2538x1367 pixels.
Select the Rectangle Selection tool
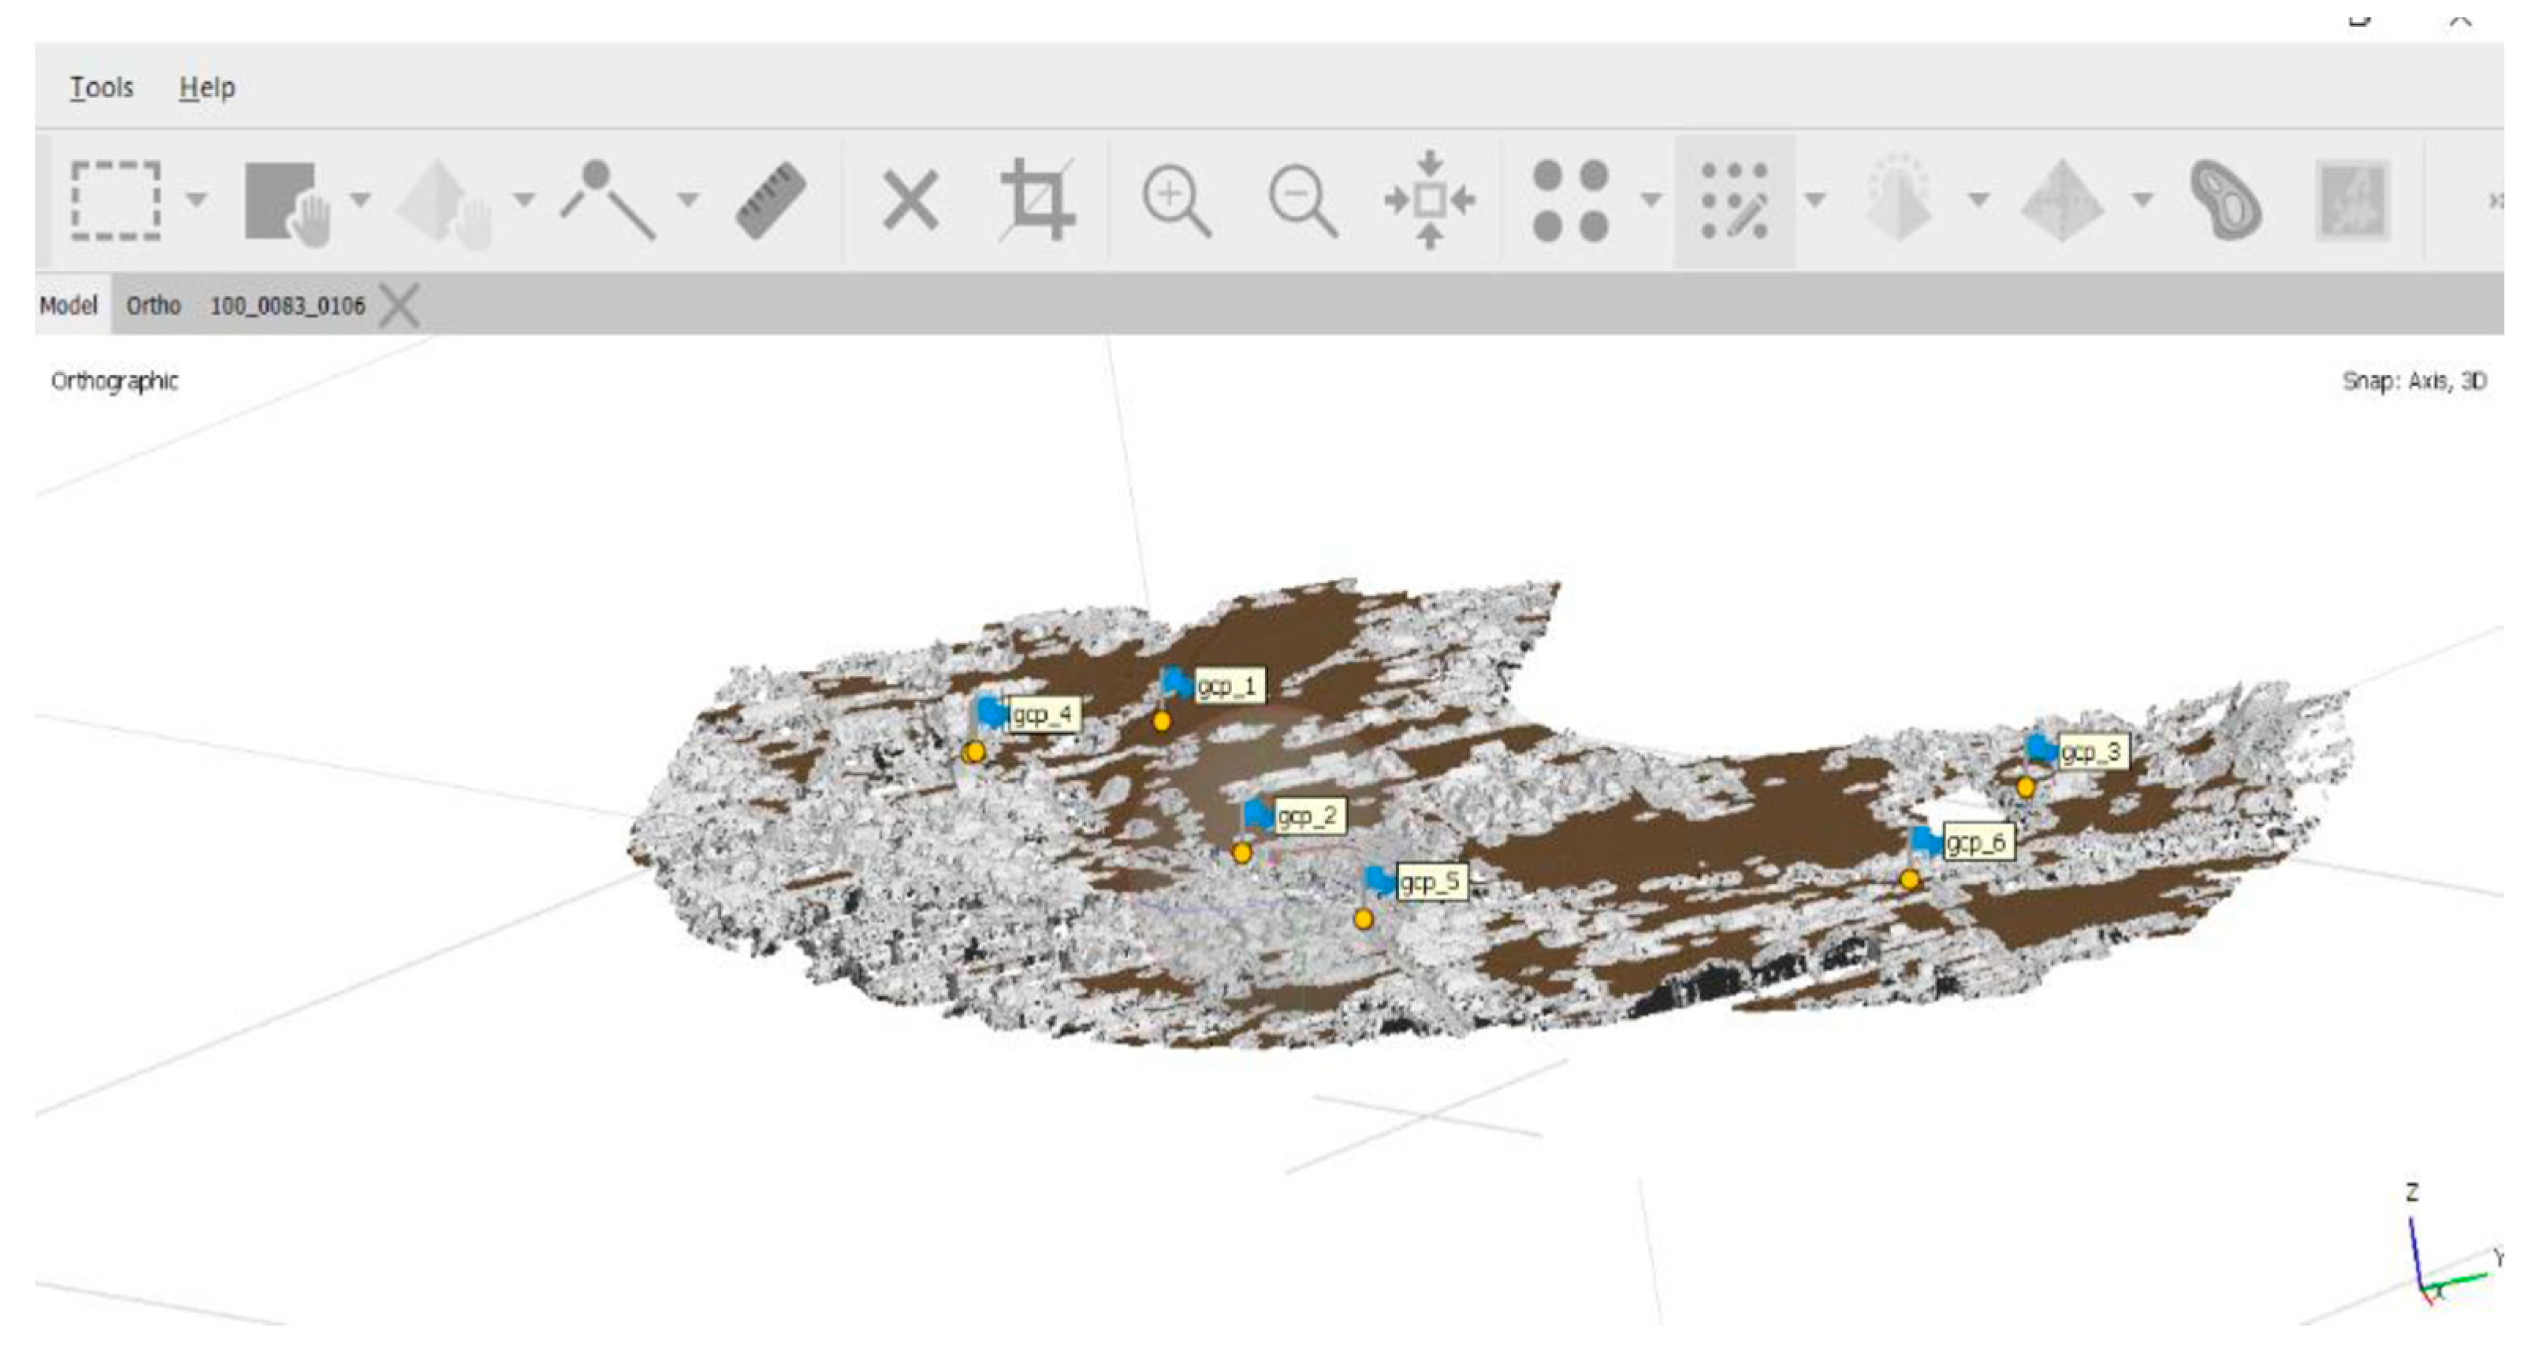tap(117, 201)
